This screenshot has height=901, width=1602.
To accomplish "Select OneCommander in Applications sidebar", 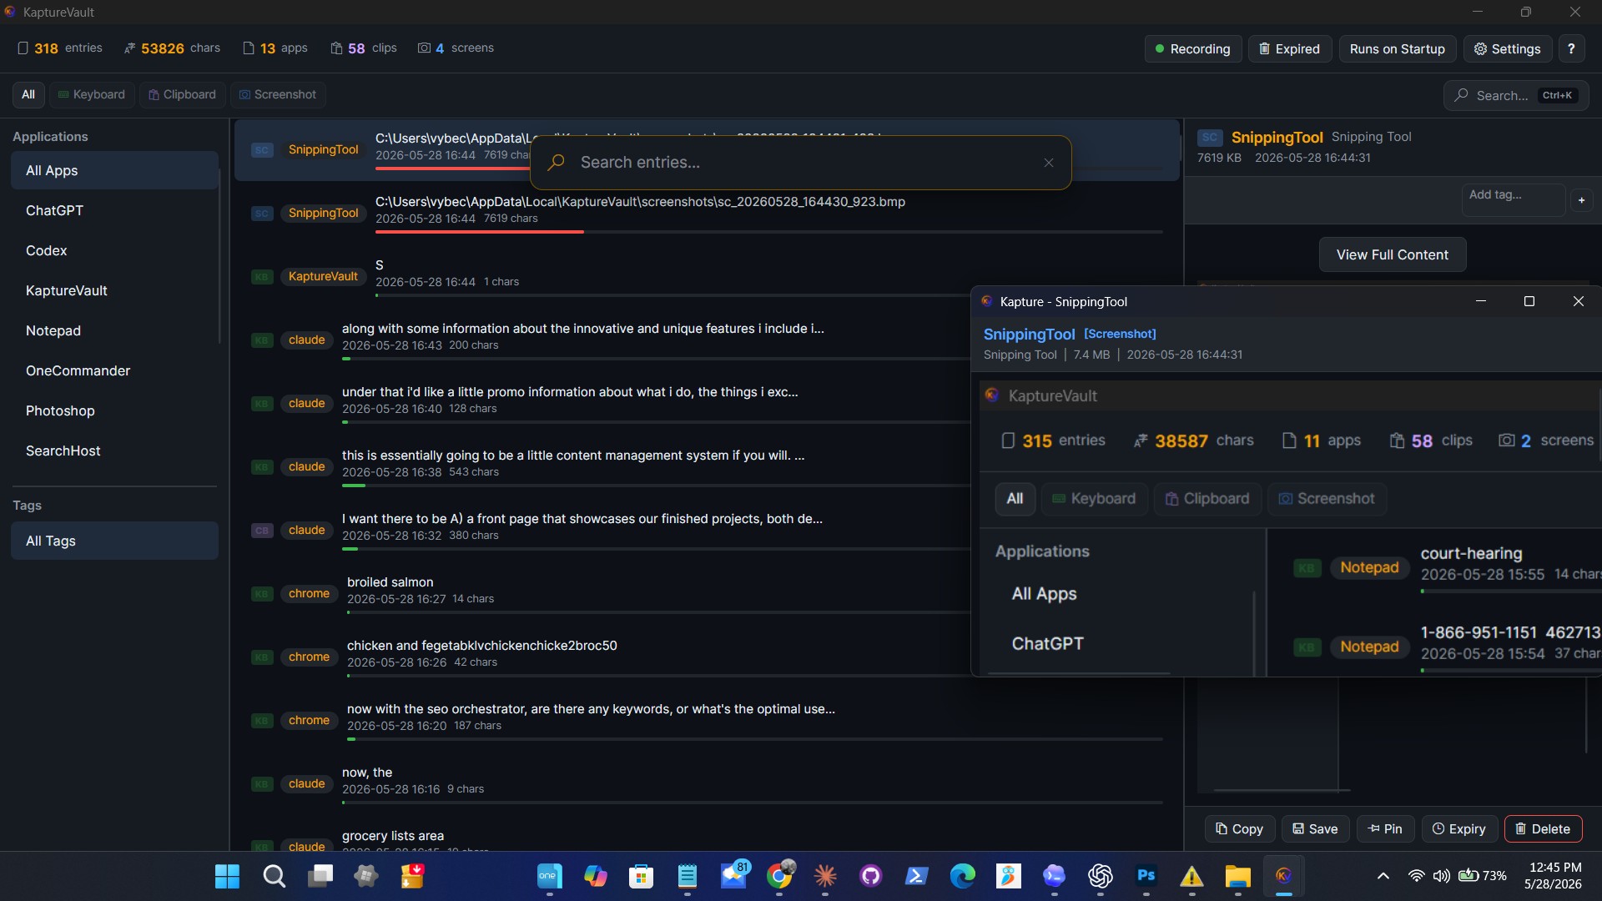I will [114, 370].
